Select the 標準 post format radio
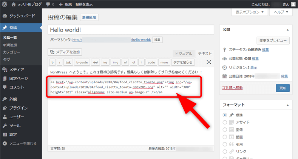This screenshot has width=298, height=159. tap(225, 115)
